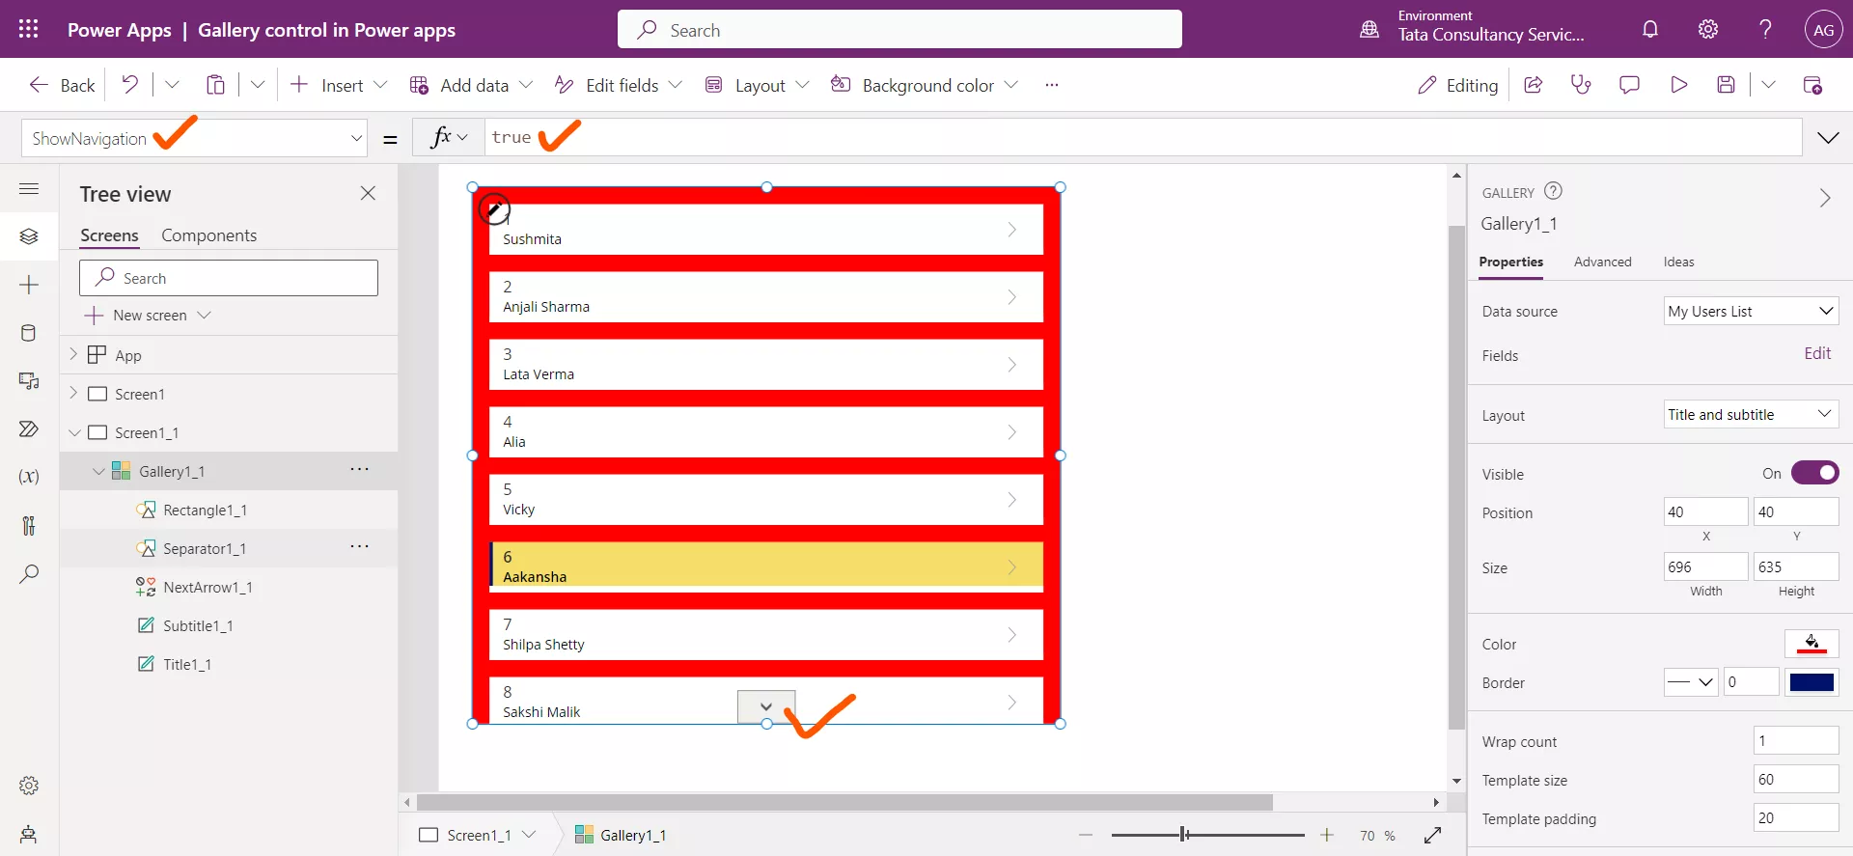Open notifications bell
Image resolution: width=1853 pixels, height=856 pixels.
pos(1650,29)
